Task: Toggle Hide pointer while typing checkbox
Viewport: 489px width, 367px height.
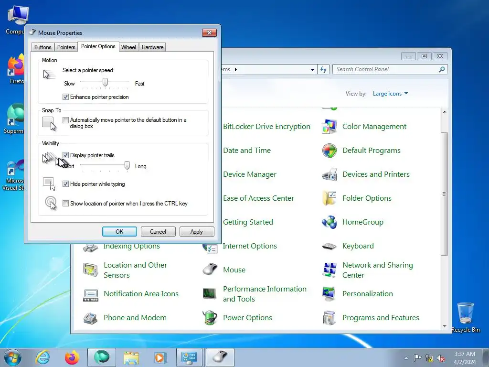Action: 65,184
